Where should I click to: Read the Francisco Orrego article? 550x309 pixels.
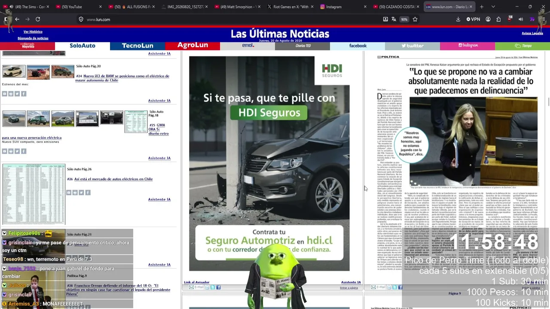click(118, 290)
